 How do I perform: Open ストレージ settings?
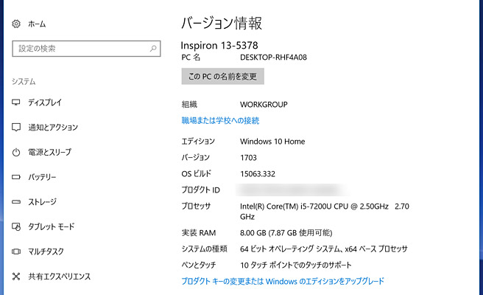click(43, 202)
